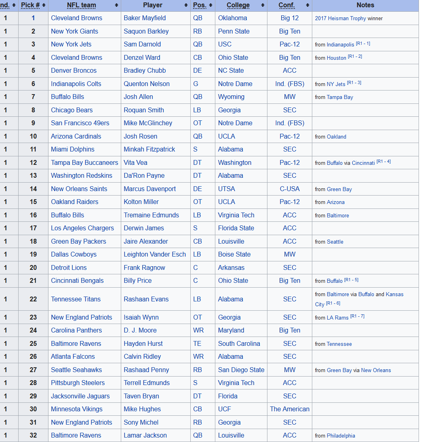
Task: Open D. J. Moore player link
Action: pyautogui.click(x=140, y=330)
